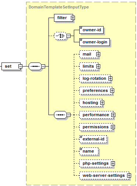Screen dimensions: 137x186
Task: Collapse the choice compositor for owner
Action: (69, 36)
